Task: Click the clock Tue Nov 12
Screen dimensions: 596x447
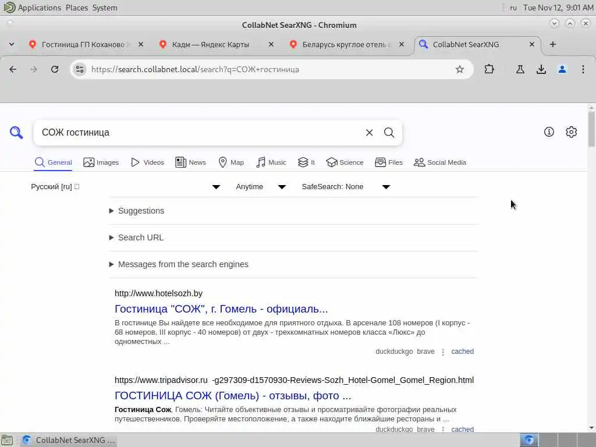Action: pos(558,8)
